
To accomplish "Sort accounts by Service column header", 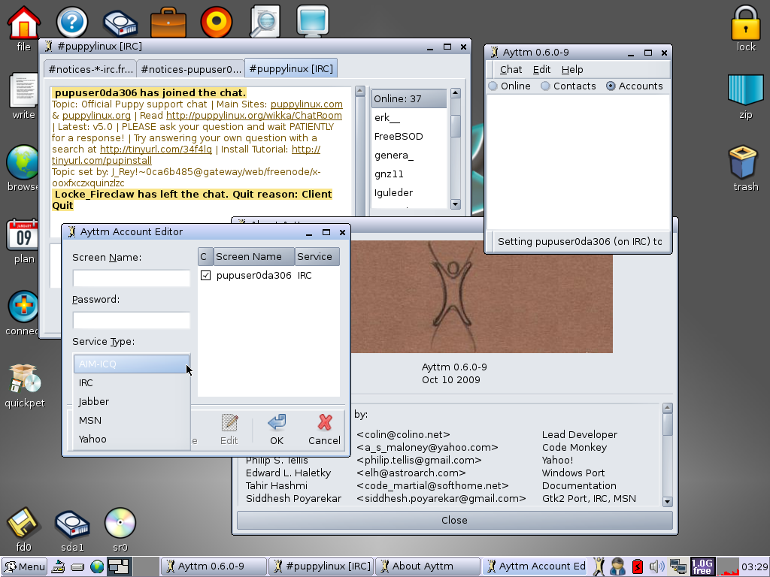I will pyautogui.click(x=317, y=257).
